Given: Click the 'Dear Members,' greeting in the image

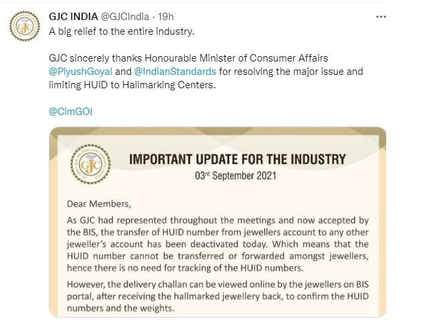Looking at the screenshot, I should tap(99, 204).
